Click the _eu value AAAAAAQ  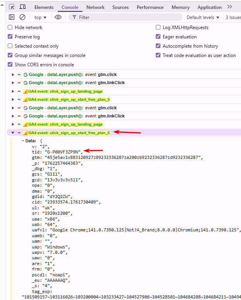(x=56, y=281)
